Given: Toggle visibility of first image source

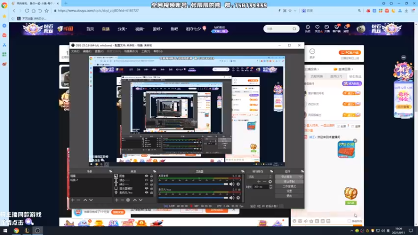Looking at the screenshot, I should pyautogui.click(x=146, y=176).
